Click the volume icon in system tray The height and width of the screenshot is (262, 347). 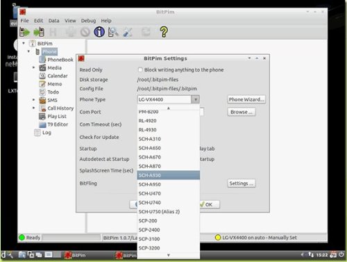tap(303, 254)
